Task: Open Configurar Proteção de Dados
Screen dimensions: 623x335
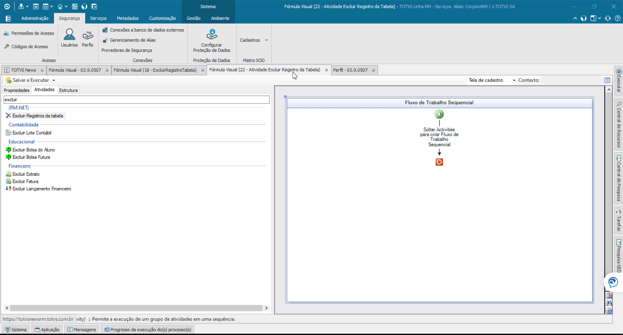Action: click(x=212, y=40)
